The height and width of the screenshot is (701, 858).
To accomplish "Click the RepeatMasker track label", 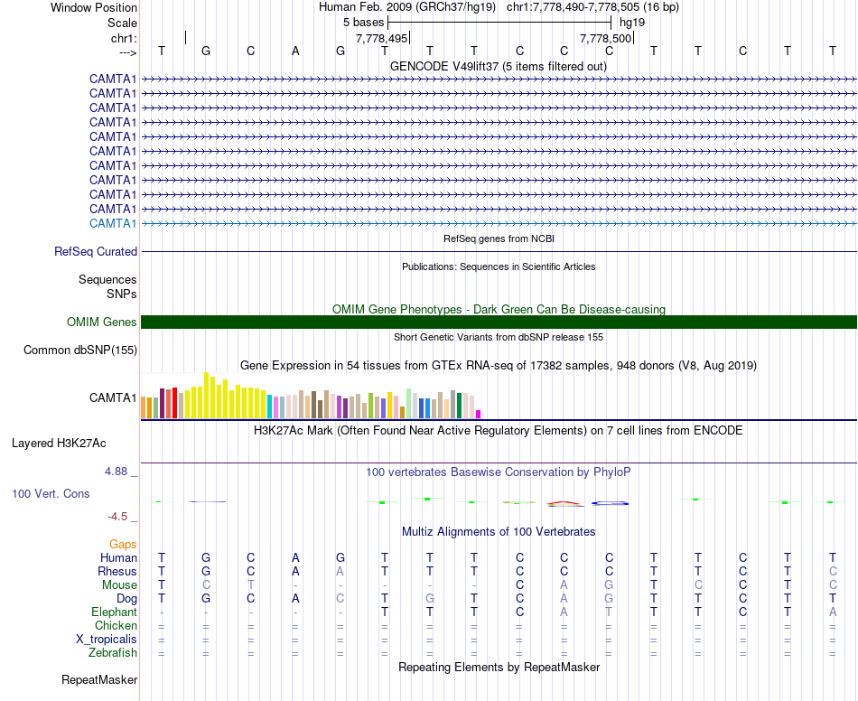I will point(99,679).
